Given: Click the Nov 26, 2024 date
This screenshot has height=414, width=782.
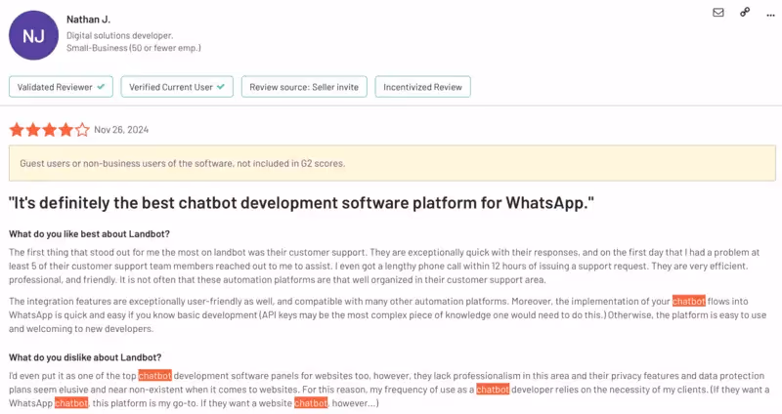Looking at the screenshot, I should coord(121,130).
